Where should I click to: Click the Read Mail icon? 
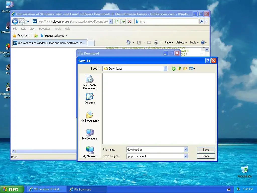pos(149,42)
